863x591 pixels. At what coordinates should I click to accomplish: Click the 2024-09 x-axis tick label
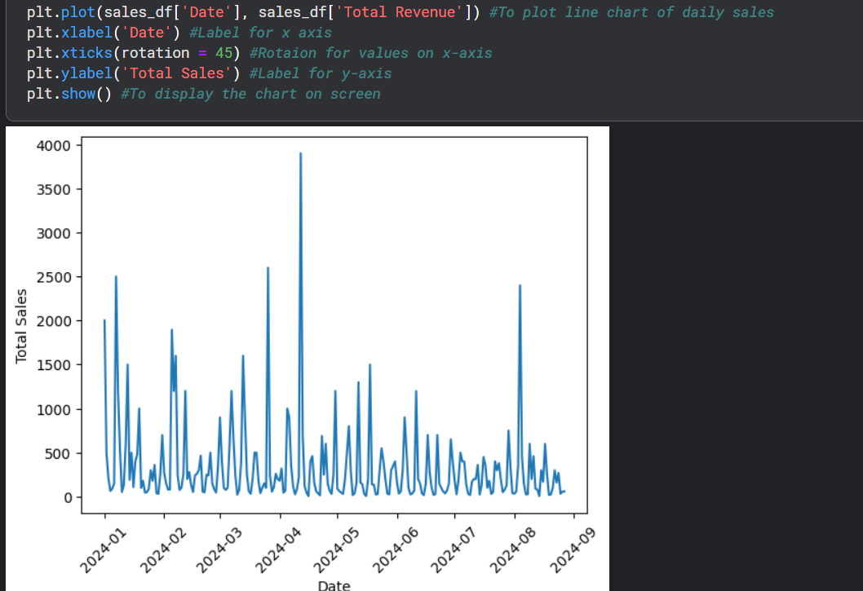[x=573, y=550]
